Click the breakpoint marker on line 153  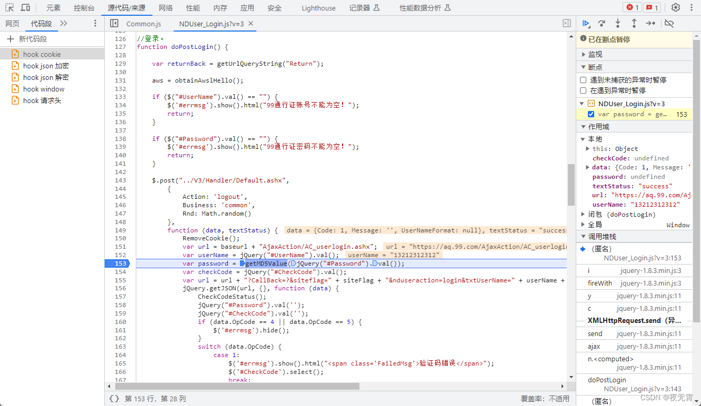pyautogui.click(x=118, y=263)
